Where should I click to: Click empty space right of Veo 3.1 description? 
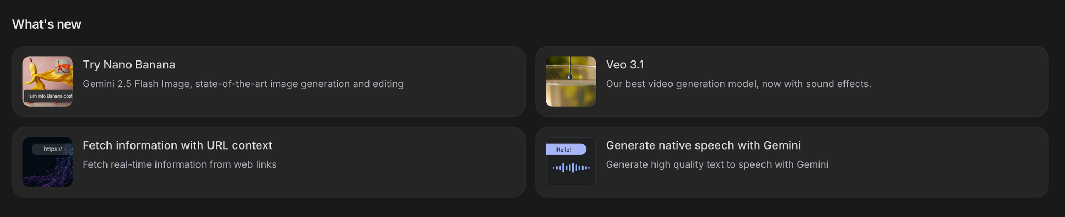[958, 84]
